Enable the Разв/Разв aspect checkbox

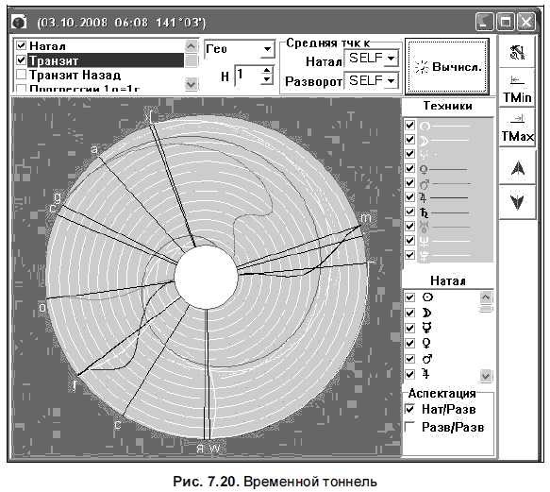[409, 427]
